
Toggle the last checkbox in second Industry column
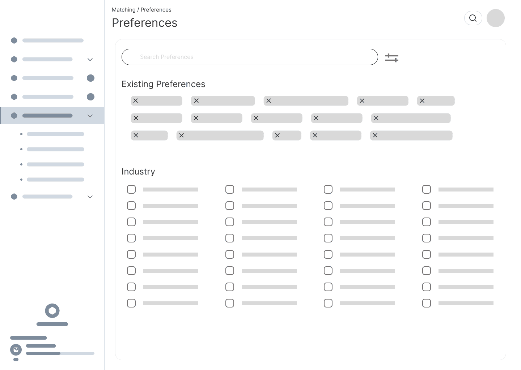[x=230, y=303]
